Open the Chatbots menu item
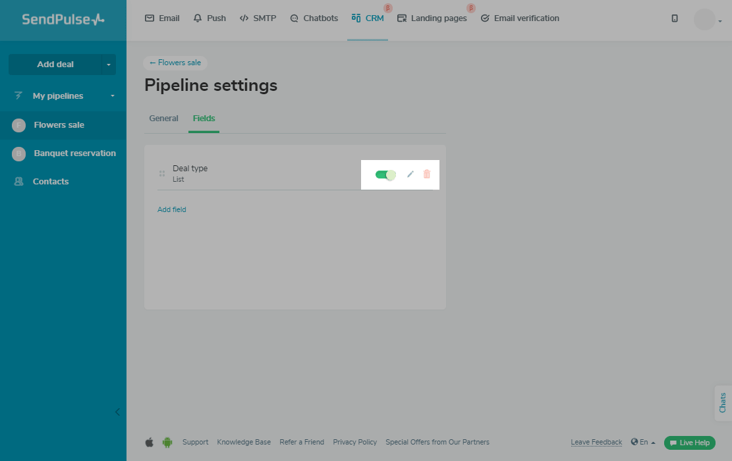This screenshot has width=732, height=461. click(x=314, y=18)
